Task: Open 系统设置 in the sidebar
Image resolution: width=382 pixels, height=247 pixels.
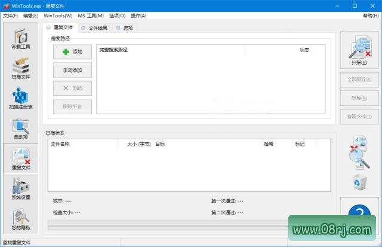Action: coord(21,189)
